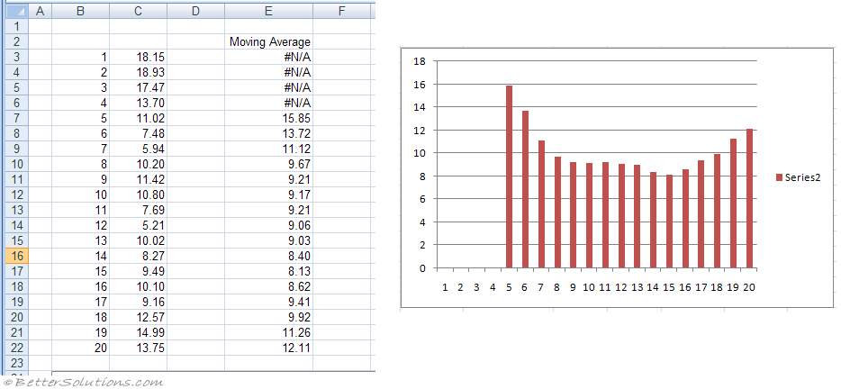Click cell containing 14.99

139,332
